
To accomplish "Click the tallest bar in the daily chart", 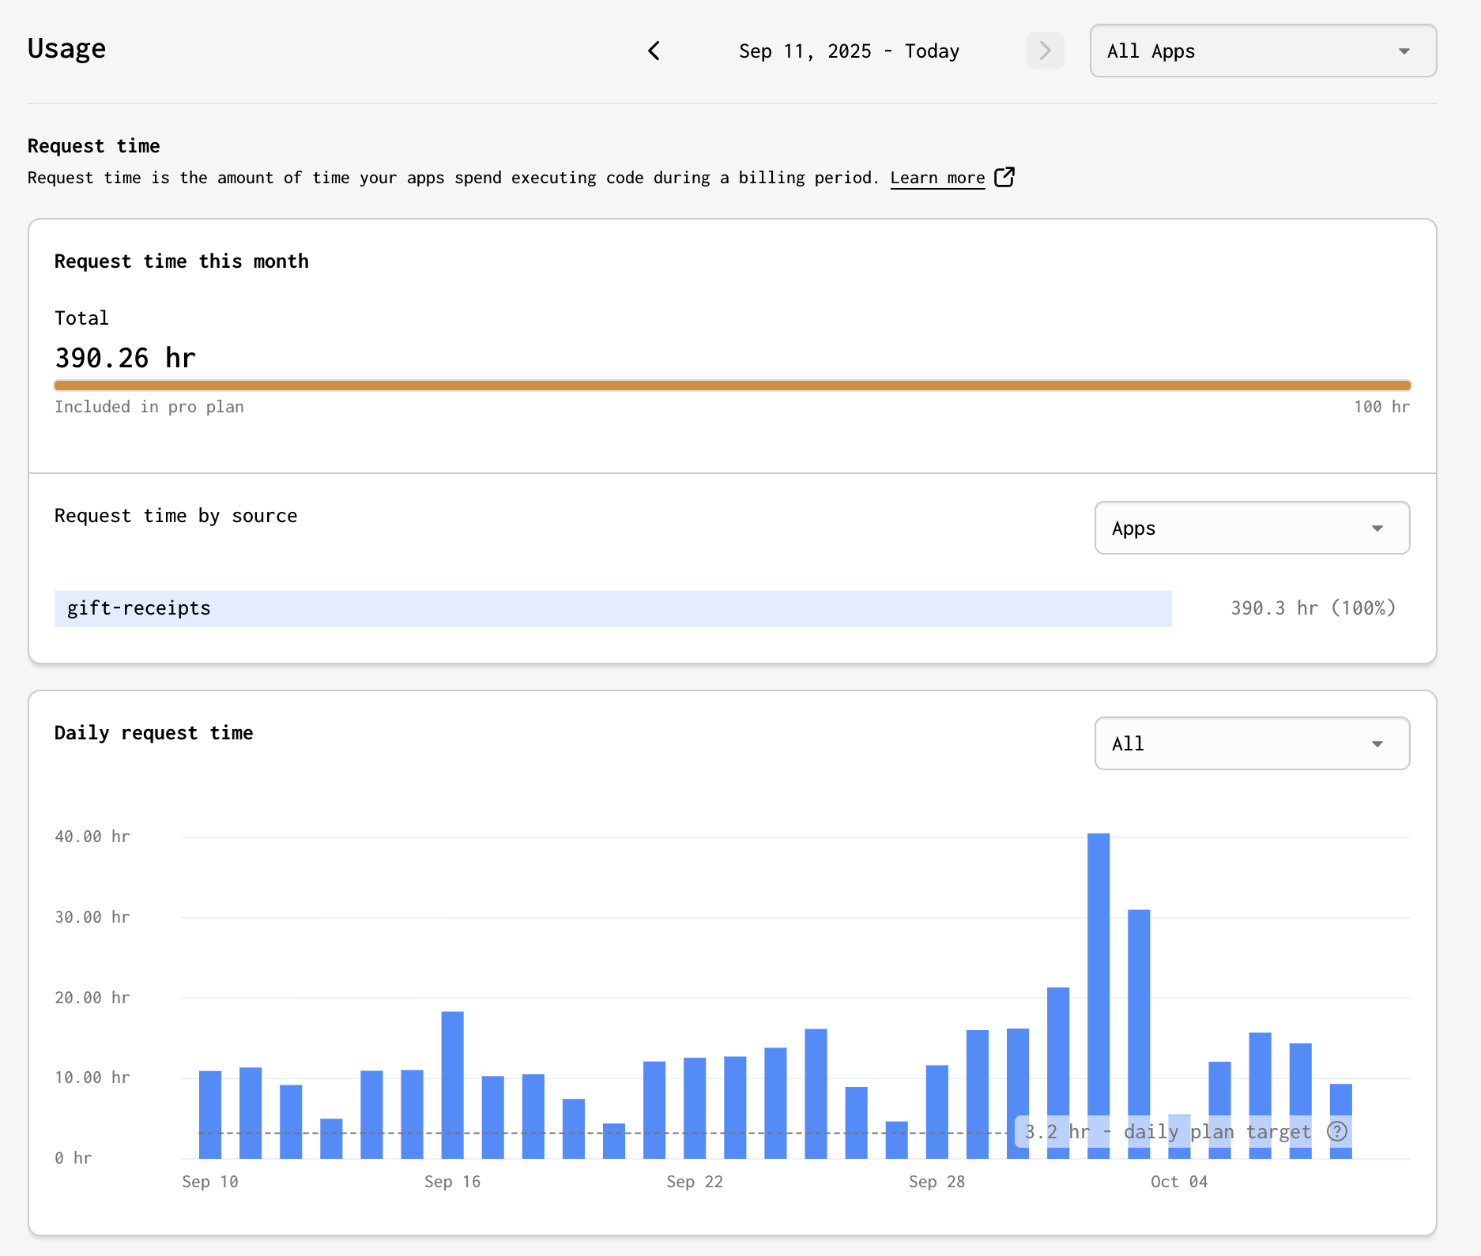I will tap(1099, 995).
